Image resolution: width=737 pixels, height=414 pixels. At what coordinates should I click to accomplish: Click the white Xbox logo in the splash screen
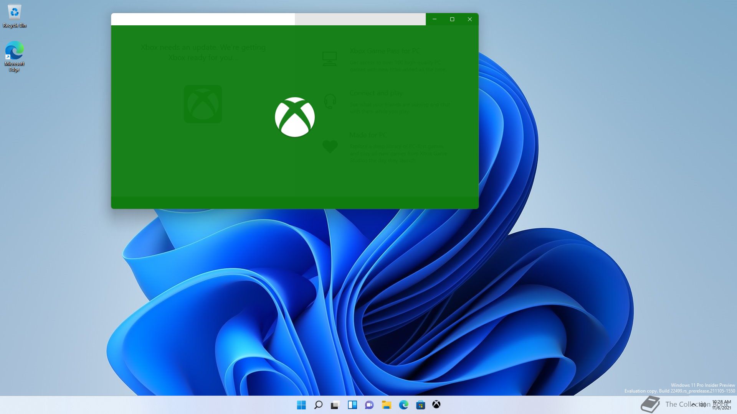pos(295,117)
